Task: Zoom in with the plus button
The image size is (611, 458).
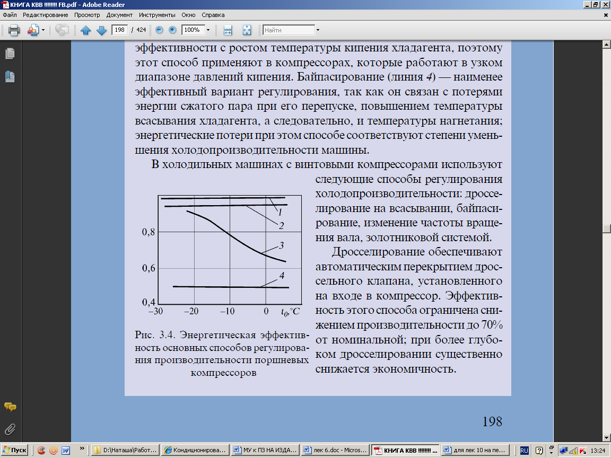Action: coord(172,30)
